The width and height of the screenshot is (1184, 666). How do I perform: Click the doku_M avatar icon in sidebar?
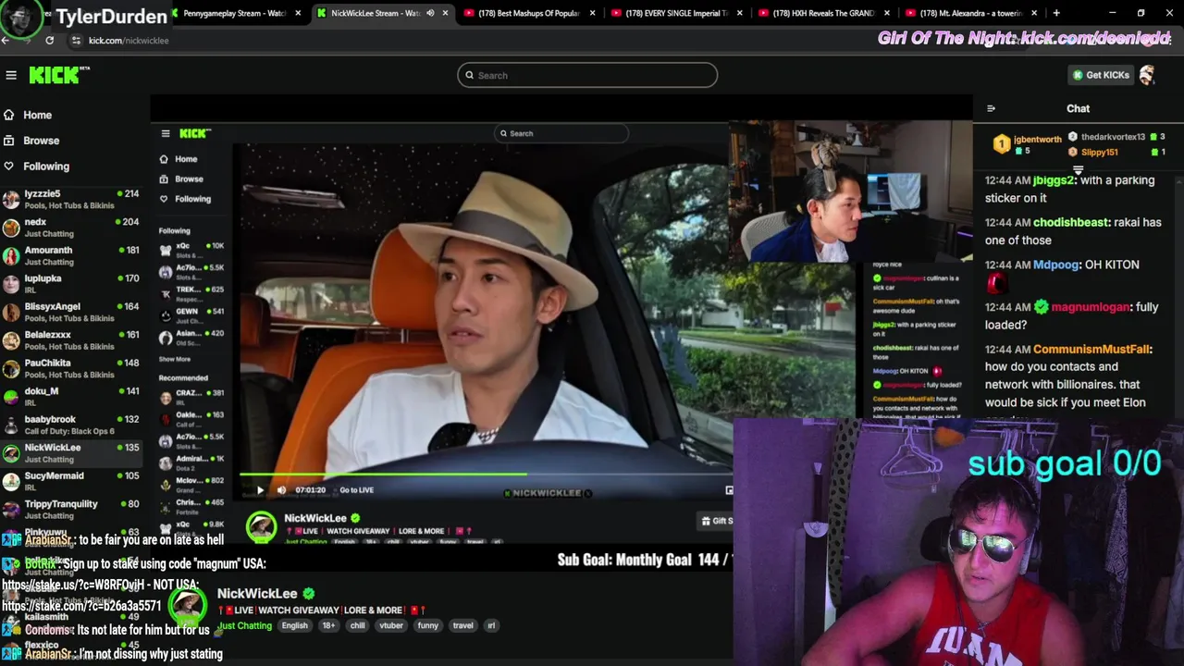[x=11, y=397]
